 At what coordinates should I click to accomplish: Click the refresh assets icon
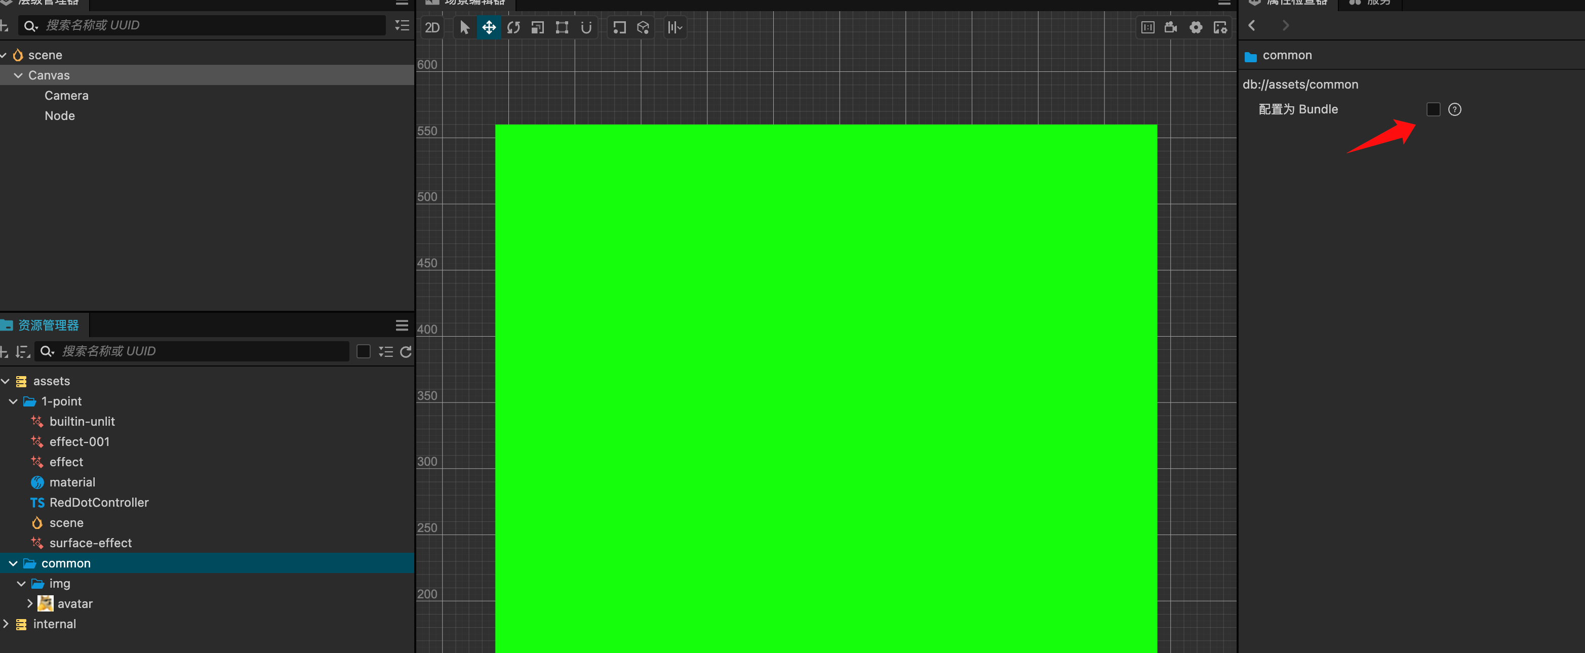406,352
